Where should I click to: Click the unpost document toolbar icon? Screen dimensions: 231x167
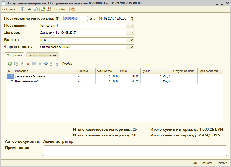click(49, 9)
